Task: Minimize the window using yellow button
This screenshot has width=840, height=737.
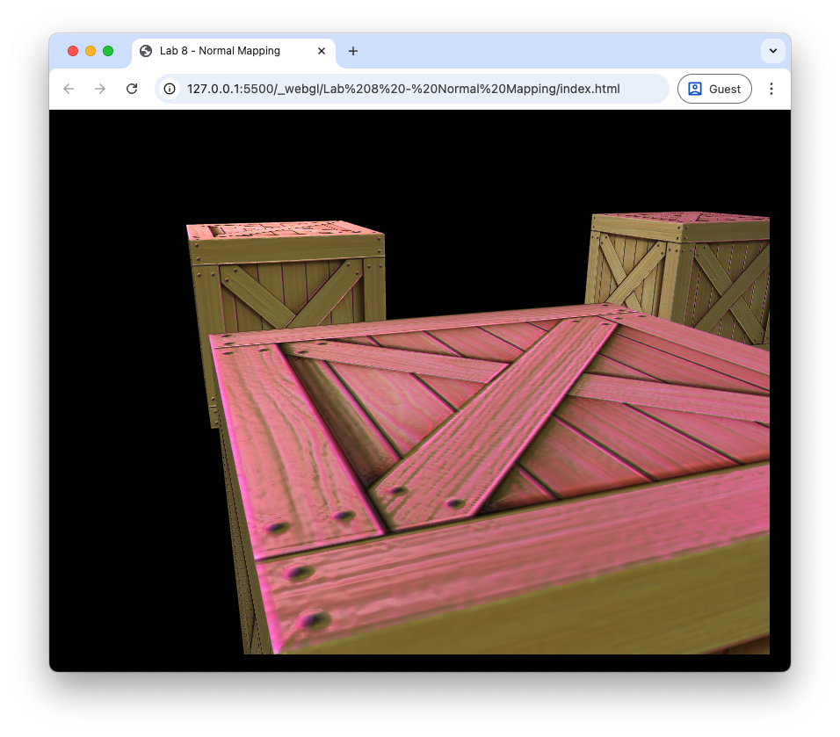Action: click(91, 51)
